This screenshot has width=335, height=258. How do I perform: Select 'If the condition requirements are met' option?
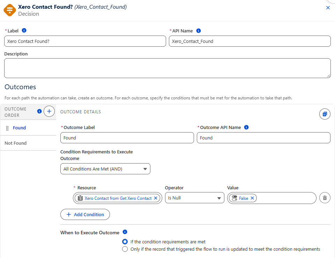click(x=125, y=242)
